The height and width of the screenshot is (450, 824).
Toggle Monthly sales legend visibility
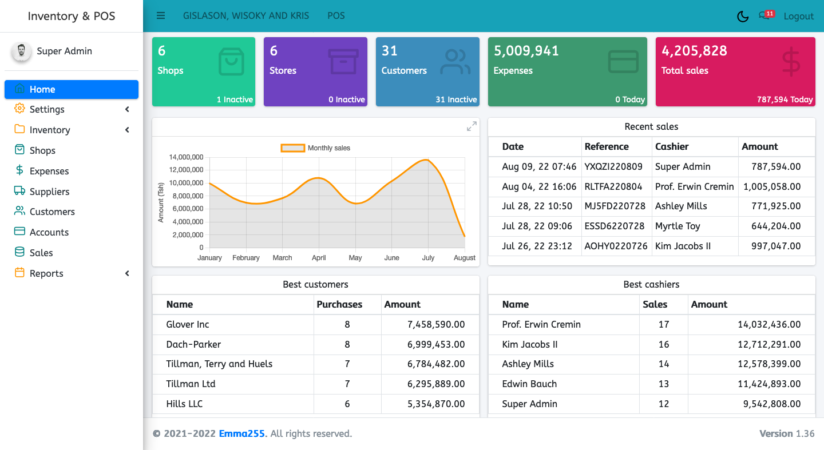pyautogui.click(x=315, y=148)
